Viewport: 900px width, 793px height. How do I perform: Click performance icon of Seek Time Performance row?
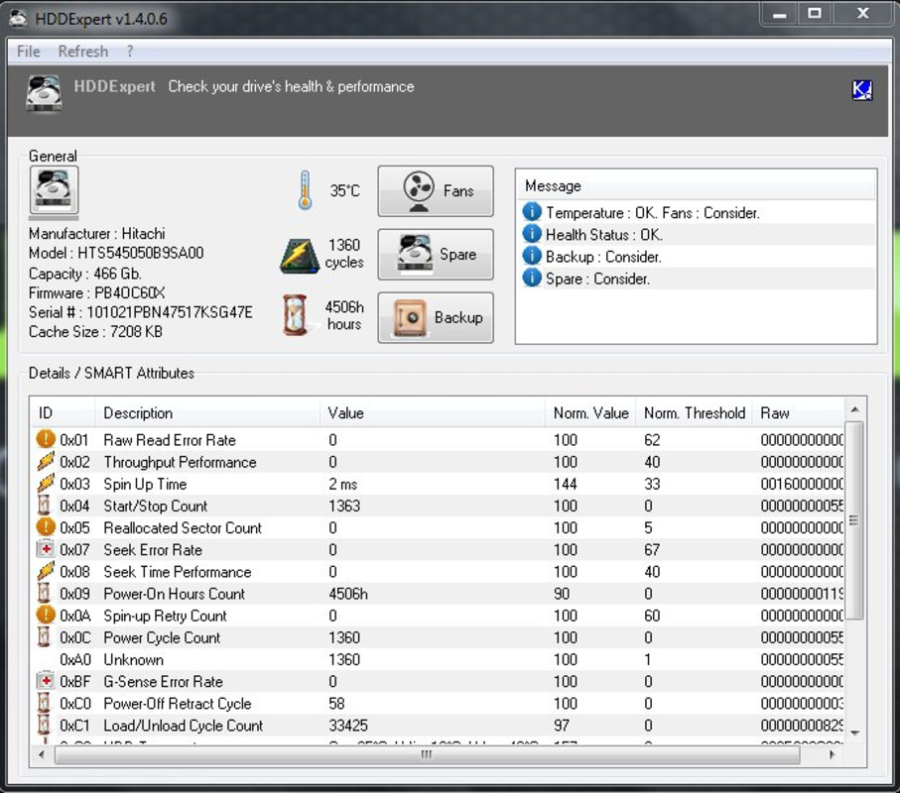pos(46,571)
